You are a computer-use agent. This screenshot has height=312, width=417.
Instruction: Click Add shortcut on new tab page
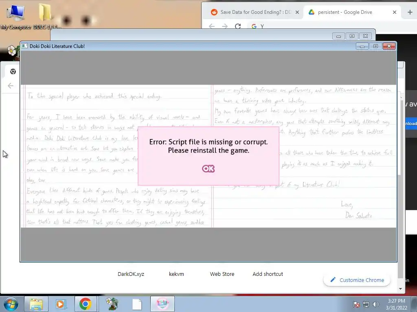click(268, 274)
